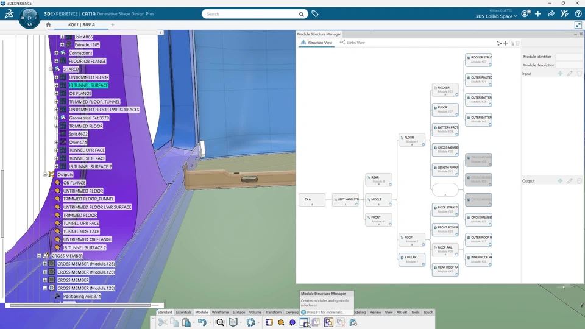Open the Undo history dropdown arrow

tap(210, 323)
